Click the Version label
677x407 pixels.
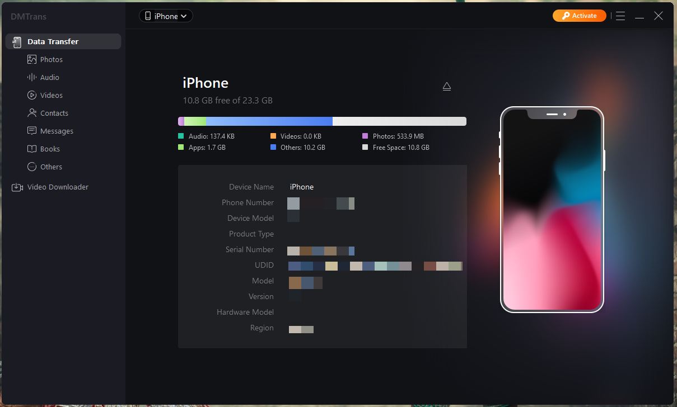[261, 296]
